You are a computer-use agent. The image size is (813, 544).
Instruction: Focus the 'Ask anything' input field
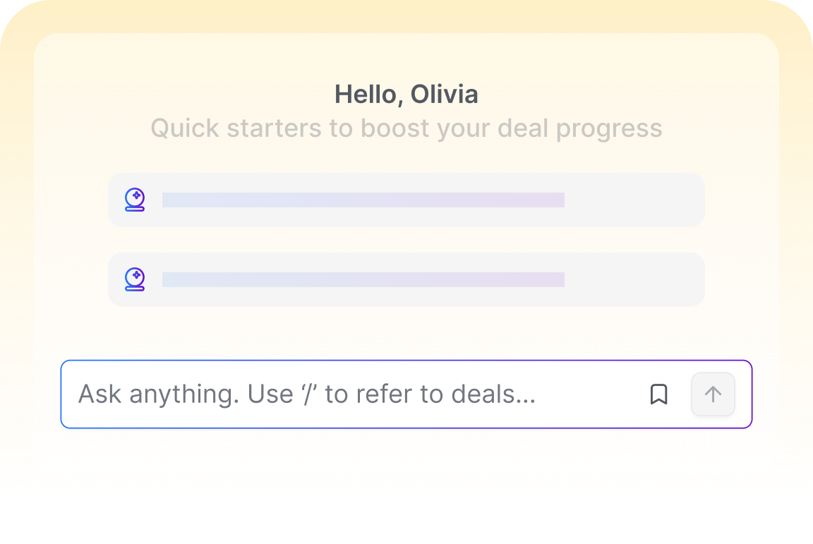click(x=406, y=394)
